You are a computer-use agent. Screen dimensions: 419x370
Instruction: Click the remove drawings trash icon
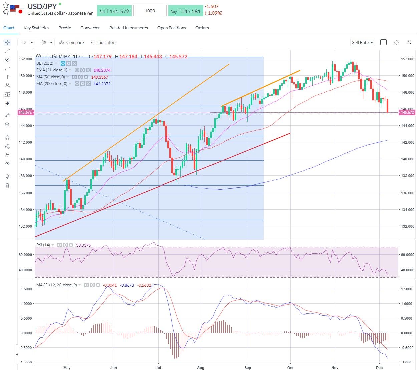click(7, 186)
